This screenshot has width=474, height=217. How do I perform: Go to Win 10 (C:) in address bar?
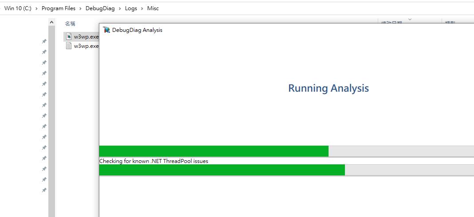pos(18,8)
